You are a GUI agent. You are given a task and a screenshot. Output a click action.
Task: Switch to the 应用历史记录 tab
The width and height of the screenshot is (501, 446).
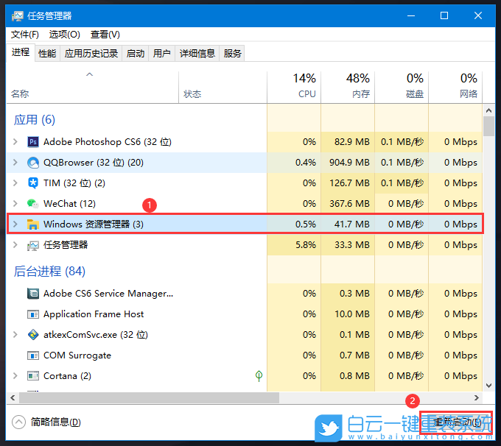pos(91,53)
